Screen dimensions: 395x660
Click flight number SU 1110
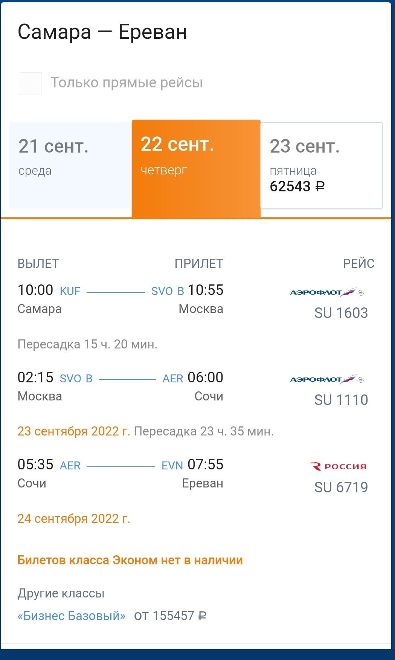(x=341, y=400)
